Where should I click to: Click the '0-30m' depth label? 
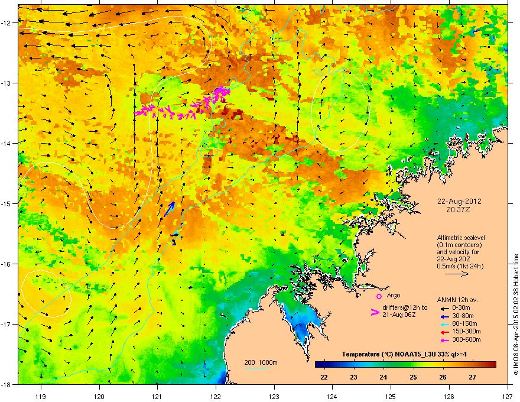461,308
